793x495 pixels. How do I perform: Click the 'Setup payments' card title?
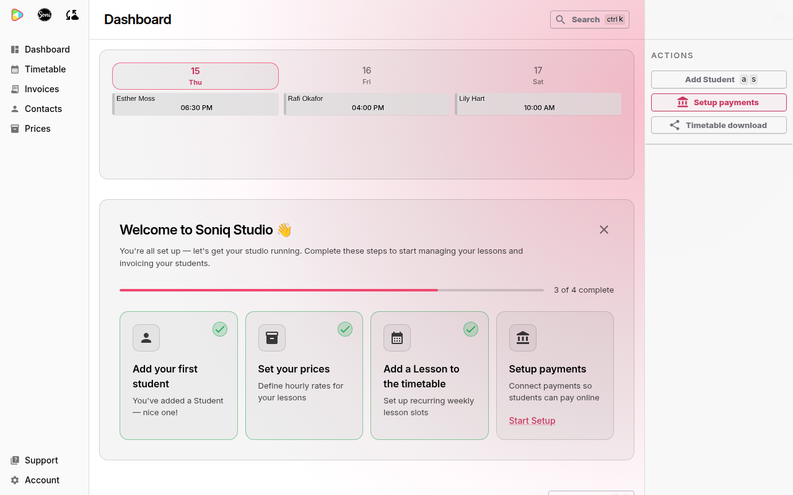coord(548,369)
